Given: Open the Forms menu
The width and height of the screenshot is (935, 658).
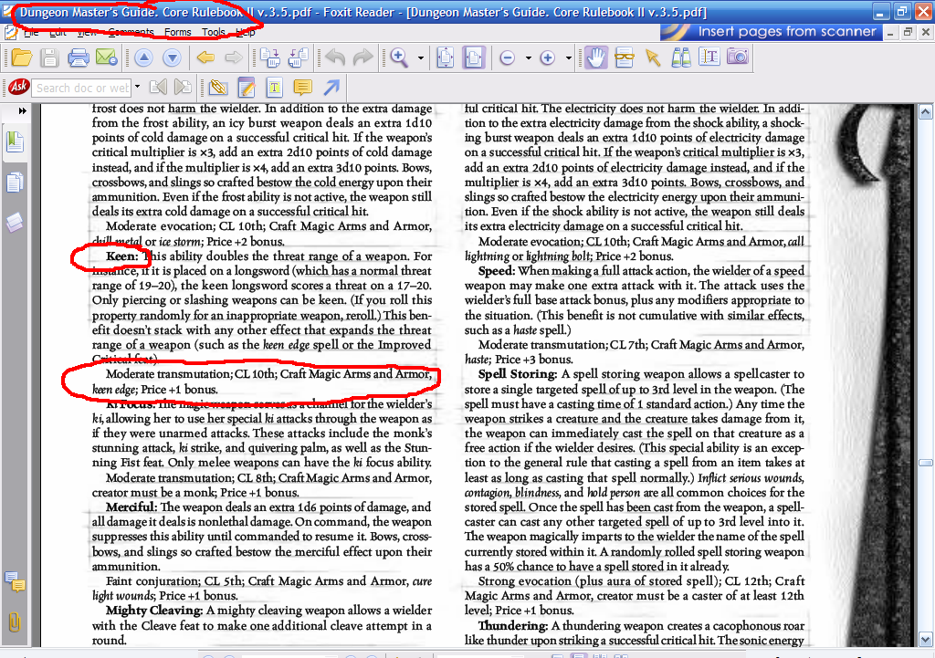Looking at the screenshot, I should tap(178, 32).
